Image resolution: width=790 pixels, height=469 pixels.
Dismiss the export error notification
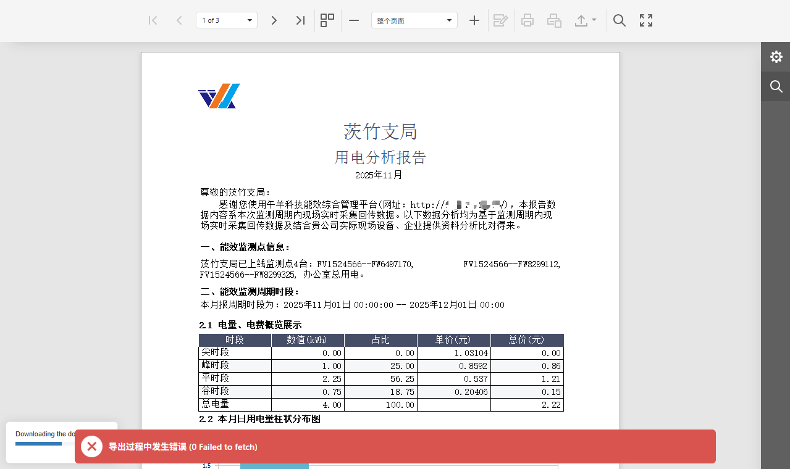pyautogui.click(x=91, y=446)
